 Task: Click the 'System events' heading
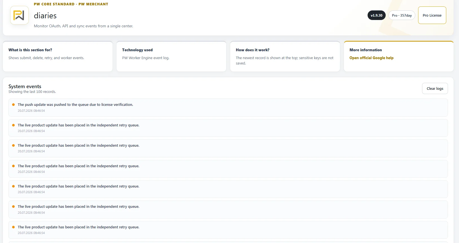point(25,86)
